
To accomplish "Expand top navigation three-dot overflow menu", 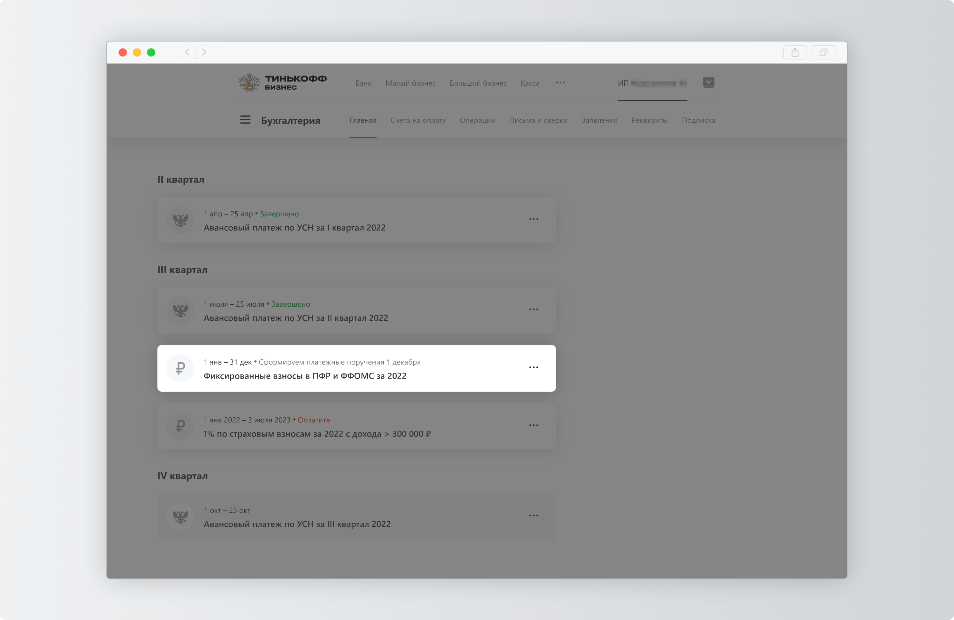I will click(x=560, y=82).
